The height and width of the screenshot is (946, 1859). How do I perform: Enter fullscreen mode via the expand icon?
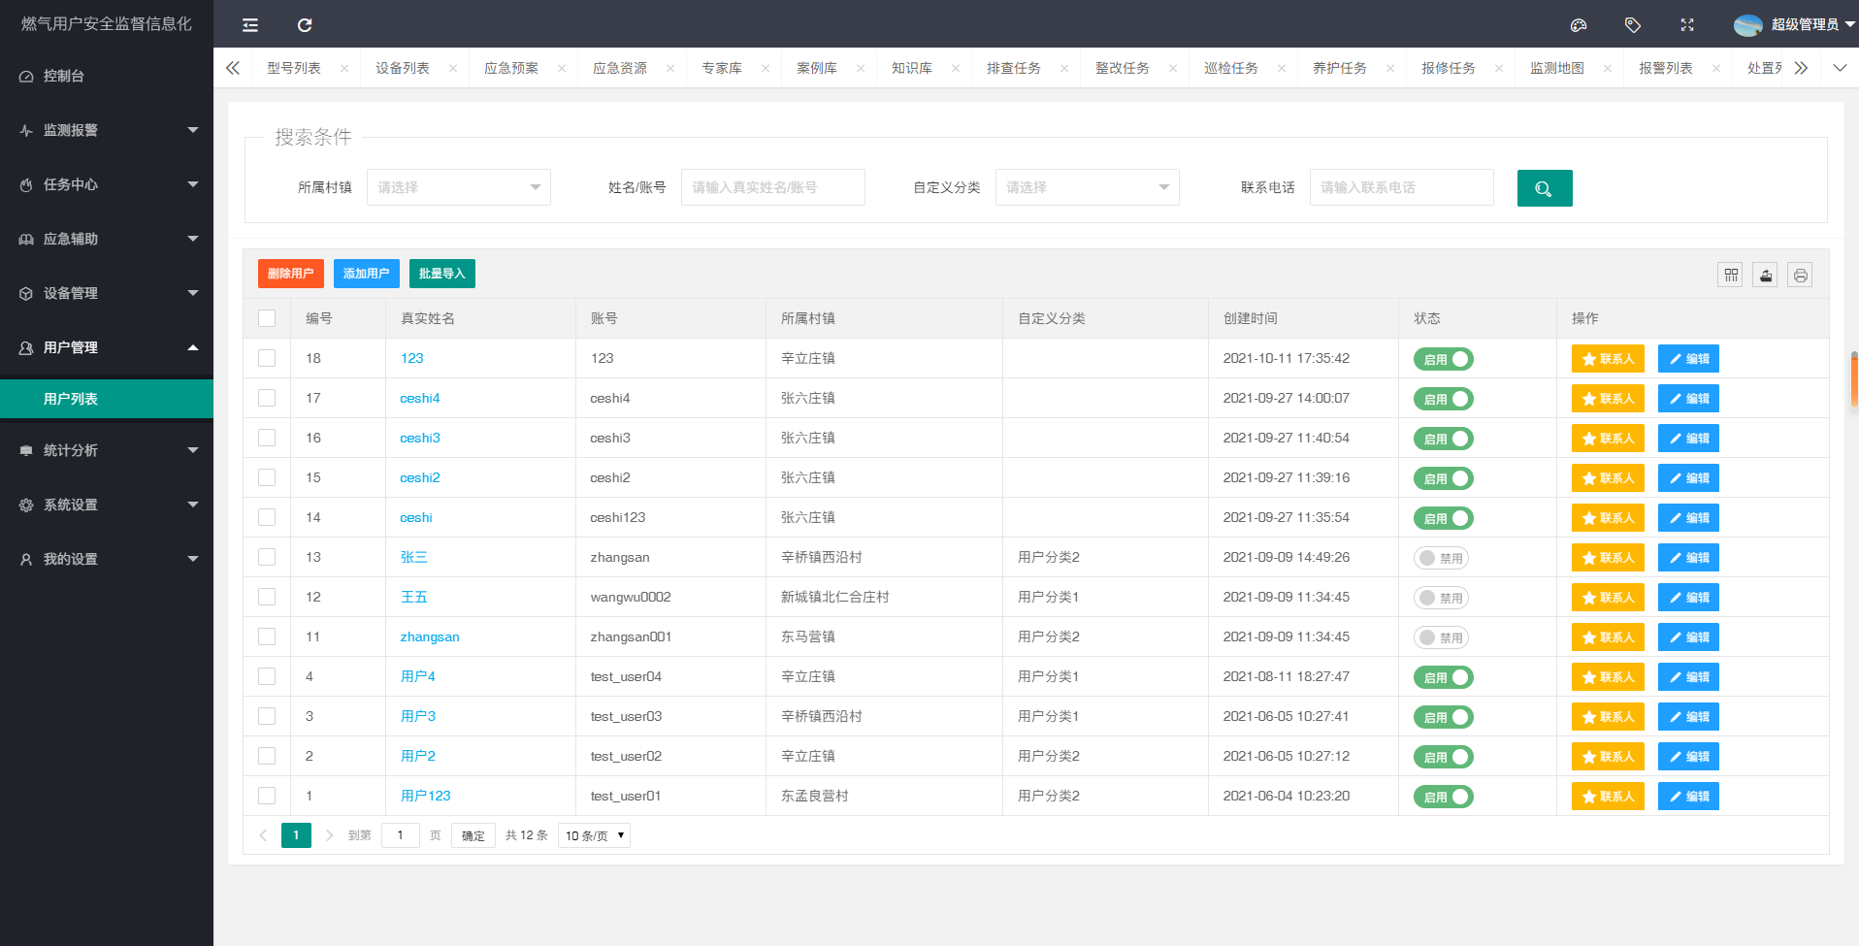coord(1687,24)
